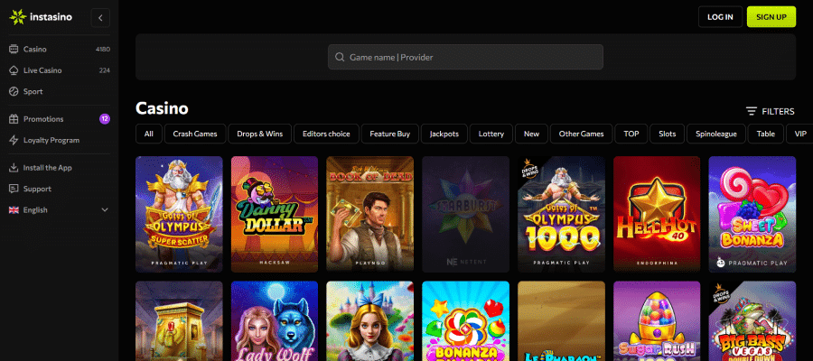Click the SIGN UP button
The height and width of the screenshot is (361, 813).
click(771, 17)
